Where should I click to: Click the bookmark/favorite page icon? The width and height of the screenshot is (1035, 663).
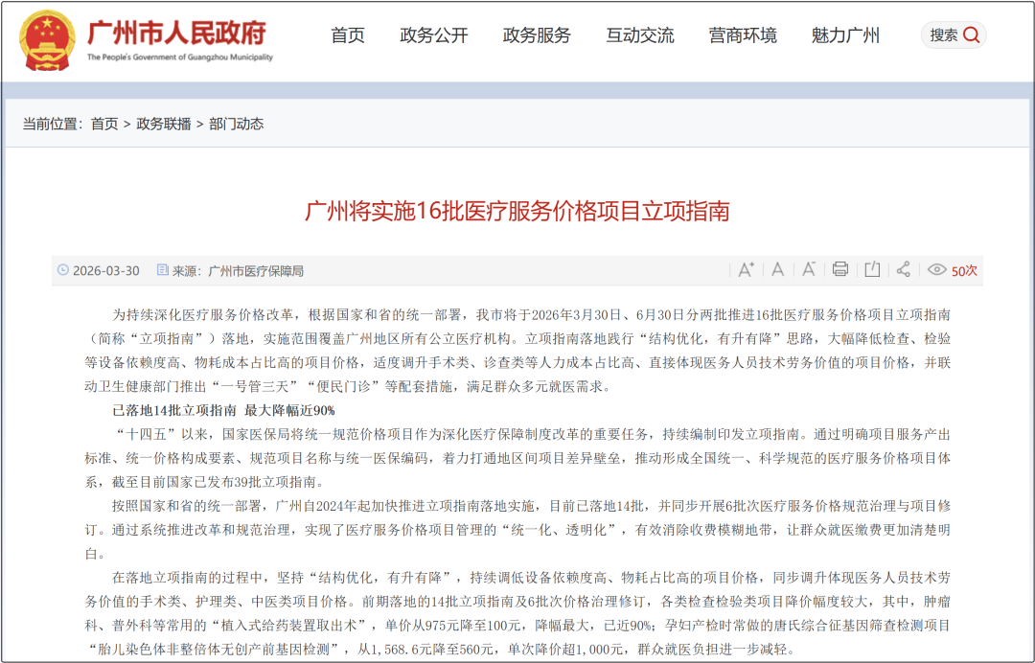click(872, 270)
